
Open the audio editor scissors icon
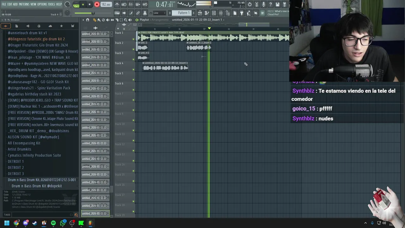(257, 4)
